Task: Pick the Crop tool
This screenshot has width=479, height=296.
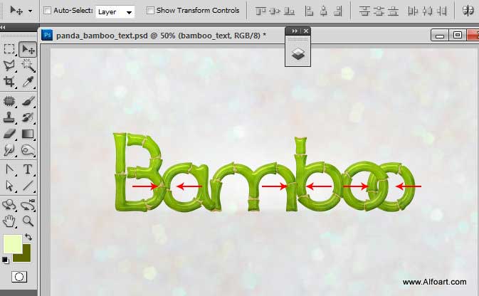Action: (10, 83)
